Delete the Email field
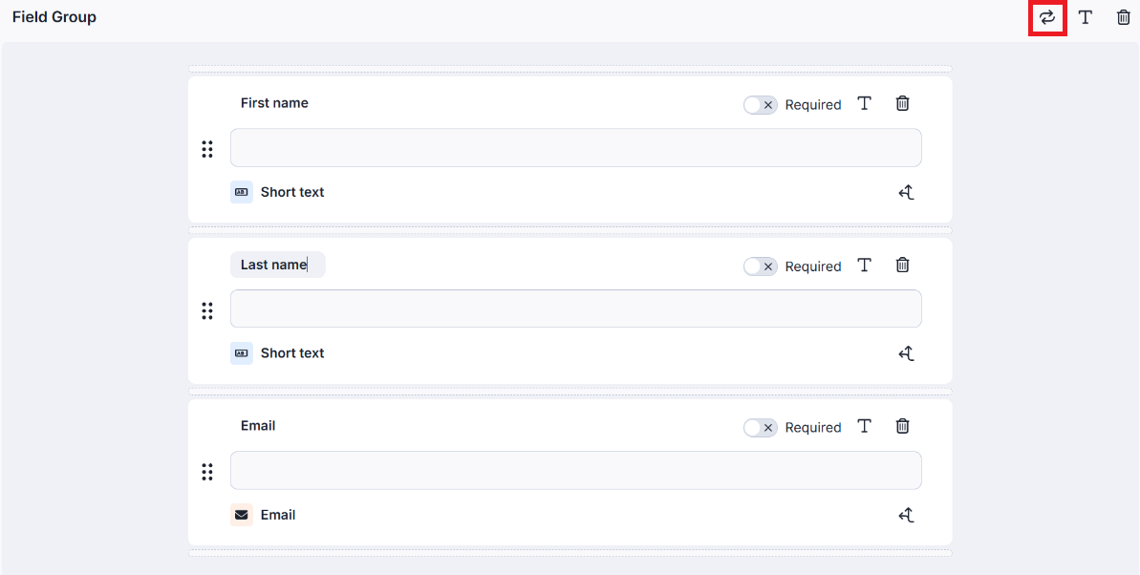1140x575 pixels. tap(902, 426)
